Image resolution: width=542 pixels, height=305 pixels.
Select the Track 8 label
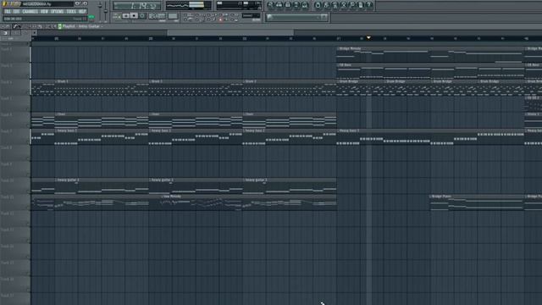tap(7, 147)
